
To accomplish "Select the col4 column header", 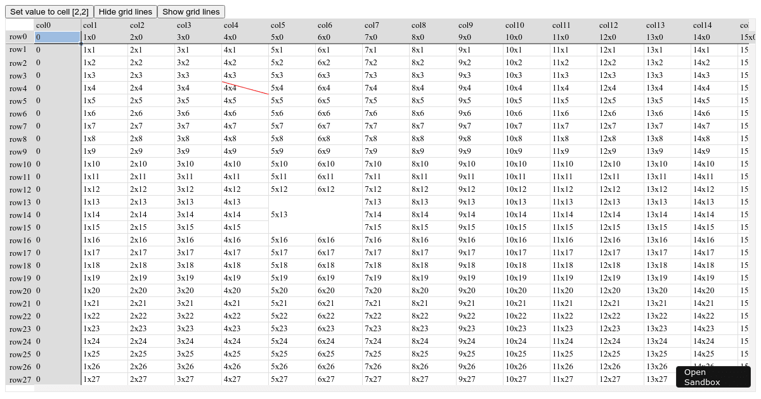I will coord(245,25).
